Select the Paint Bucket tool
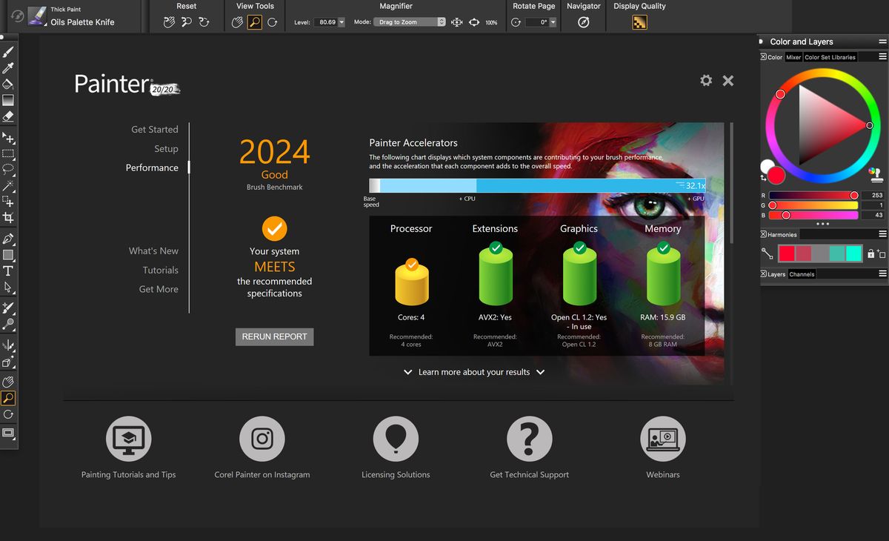This screenshot has height=541, width=889. 9,83
